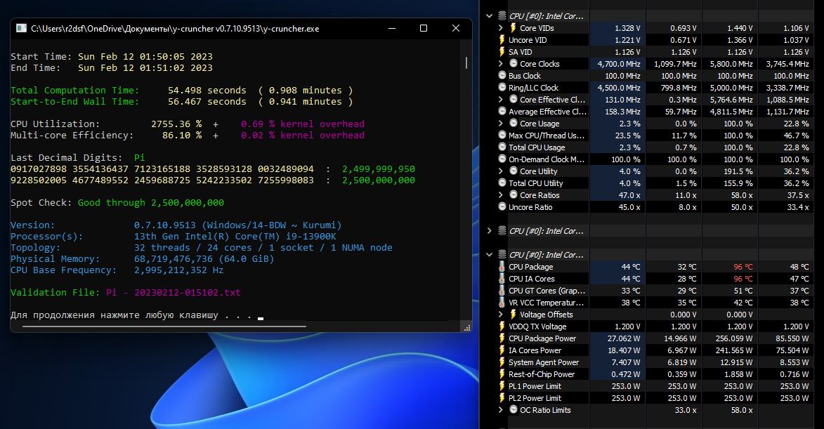Click the icon beside Total CPU Utility
824x429 pixels.
click(x=502, y=183)
